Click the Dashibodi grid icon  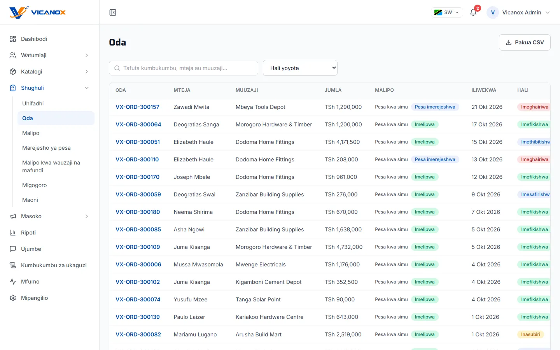point(13,39)
